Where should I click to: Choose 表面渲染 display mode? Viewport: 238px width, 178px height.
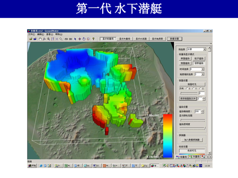coord(185,58)
